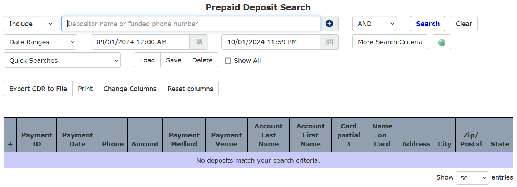Open More Search Criteria
Viewport: 517px width, 187px height.
[x=390, y=42]
